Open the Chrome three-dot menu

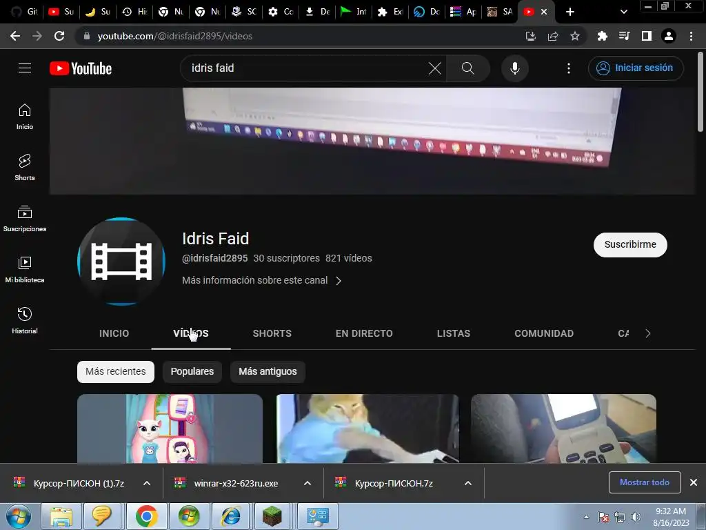(691, 36)
